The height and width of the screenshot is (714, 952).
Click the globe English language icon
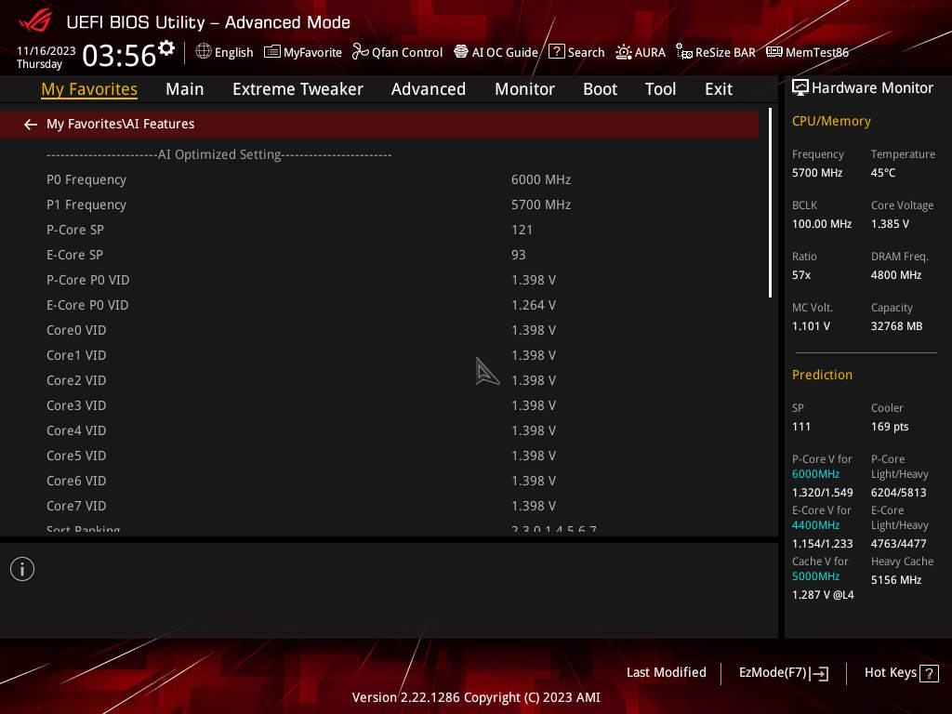pos(204,52)
